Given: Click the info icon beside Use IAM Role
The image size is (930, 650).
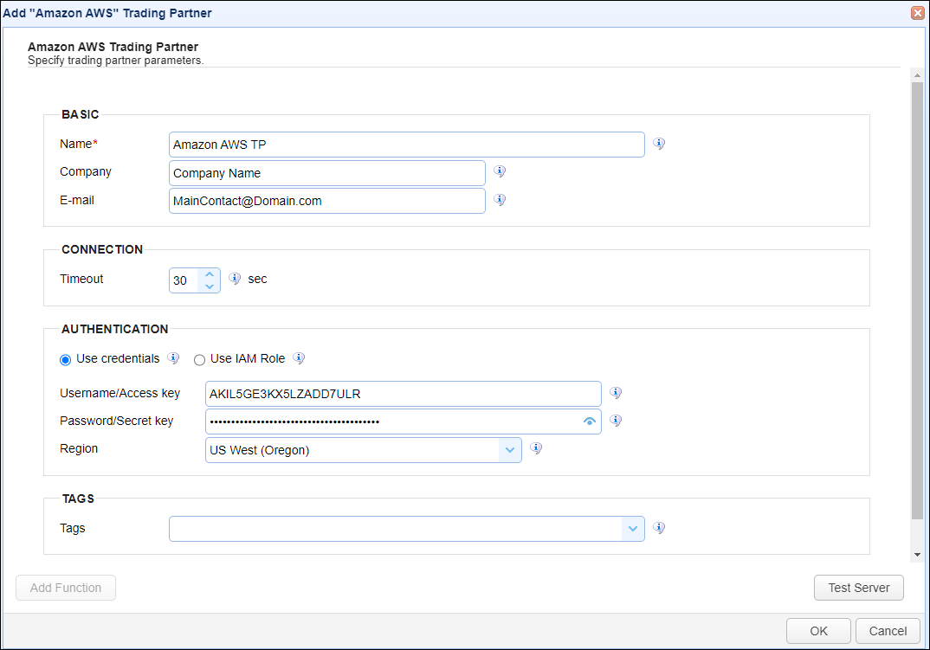Looking at the screenshot, I should point(299,358).
